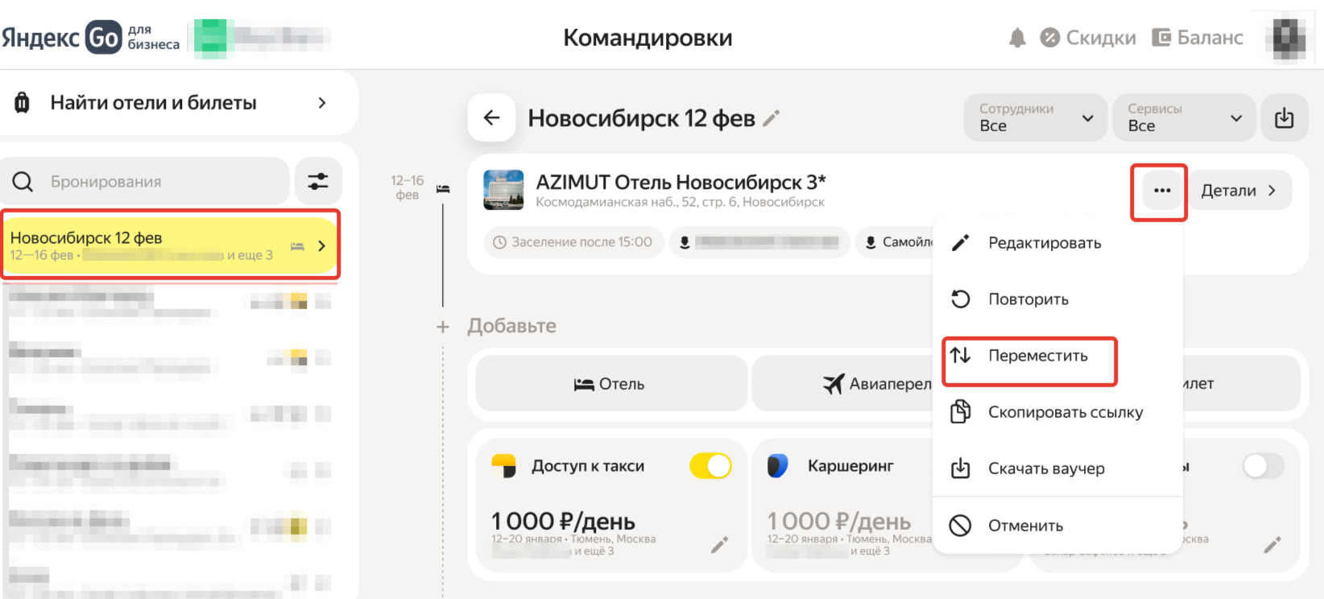Click the download trip report button
The width and height of the screenshot is (1324, 599).
click(1285, 118)
